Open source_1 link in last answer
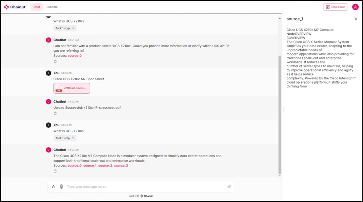Image resolution: width=363 pixels, height=202 pixels. click(x=90, y=166)
